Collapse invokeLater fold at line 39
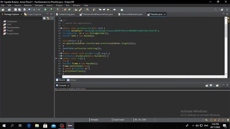Screen dimensions: 230x129 (61, 56)
